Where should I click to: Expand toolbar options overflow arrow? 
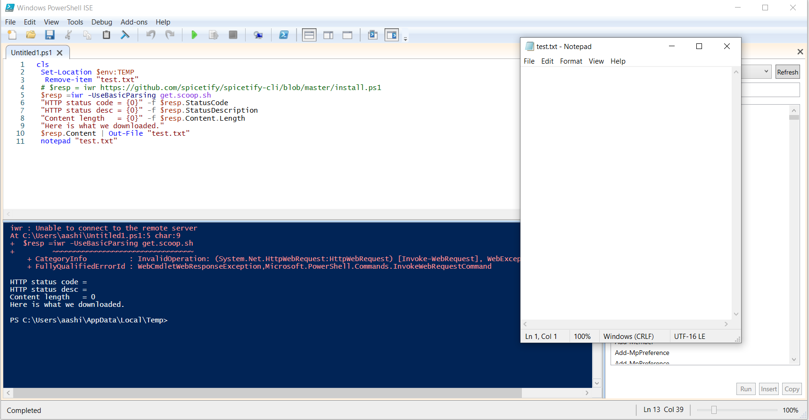pos(405,39)
